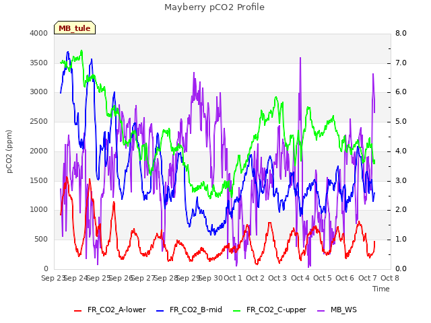Click the Time axis label
This screenshot has height=323, width=431.
[381, 289]
